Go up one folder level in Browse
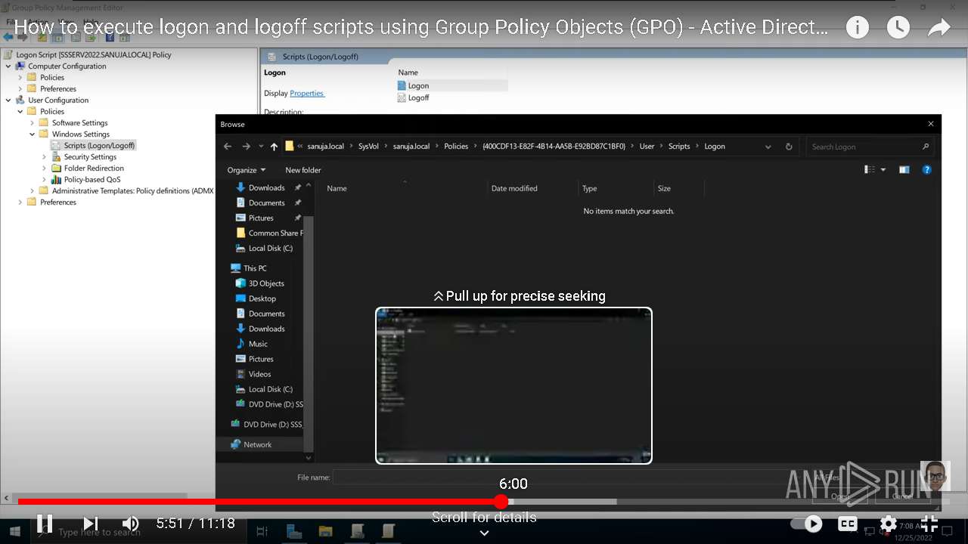 tap(274, 147)
